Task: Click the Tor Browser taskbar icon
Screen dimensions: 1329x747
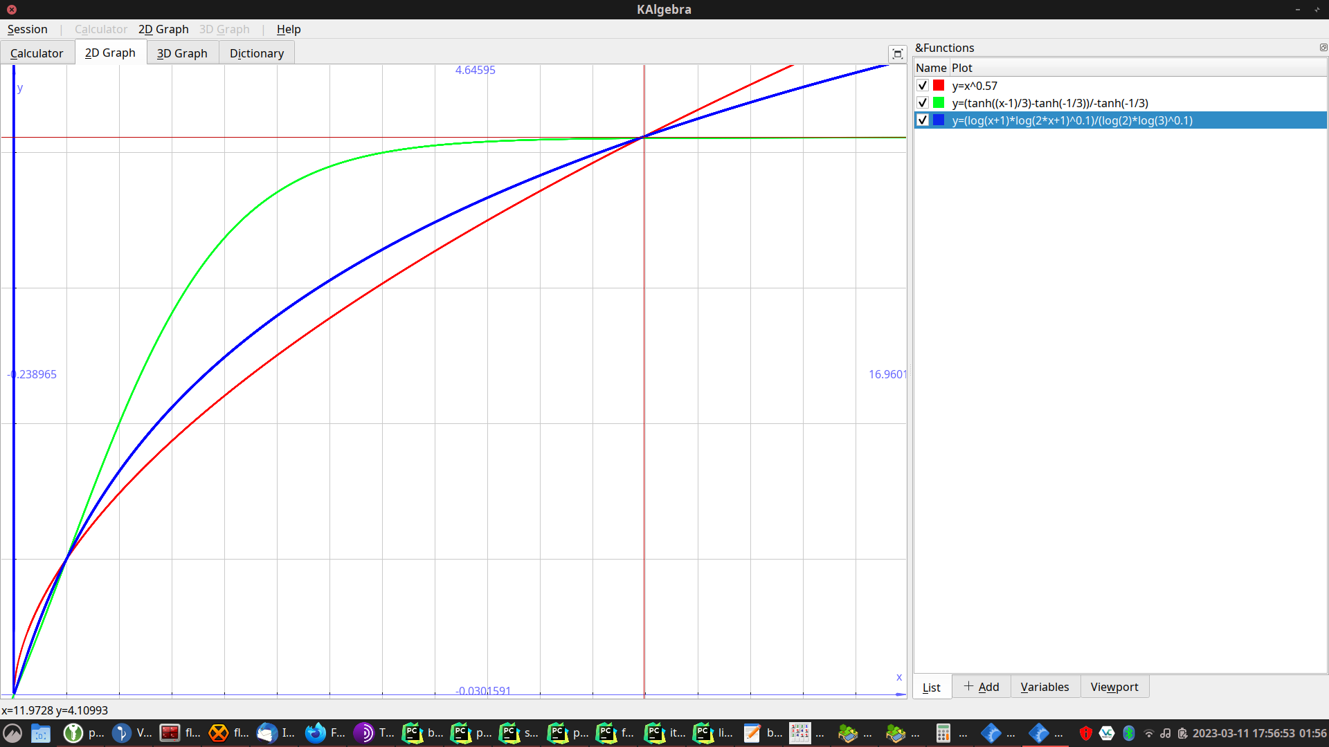Action: pyautogui.click(x=363, y=733)
